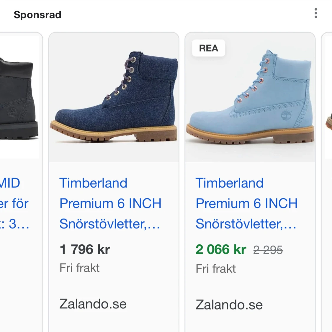Click the Sponsrad label
This screenshot has height=332, width=332.
(37, 15)
